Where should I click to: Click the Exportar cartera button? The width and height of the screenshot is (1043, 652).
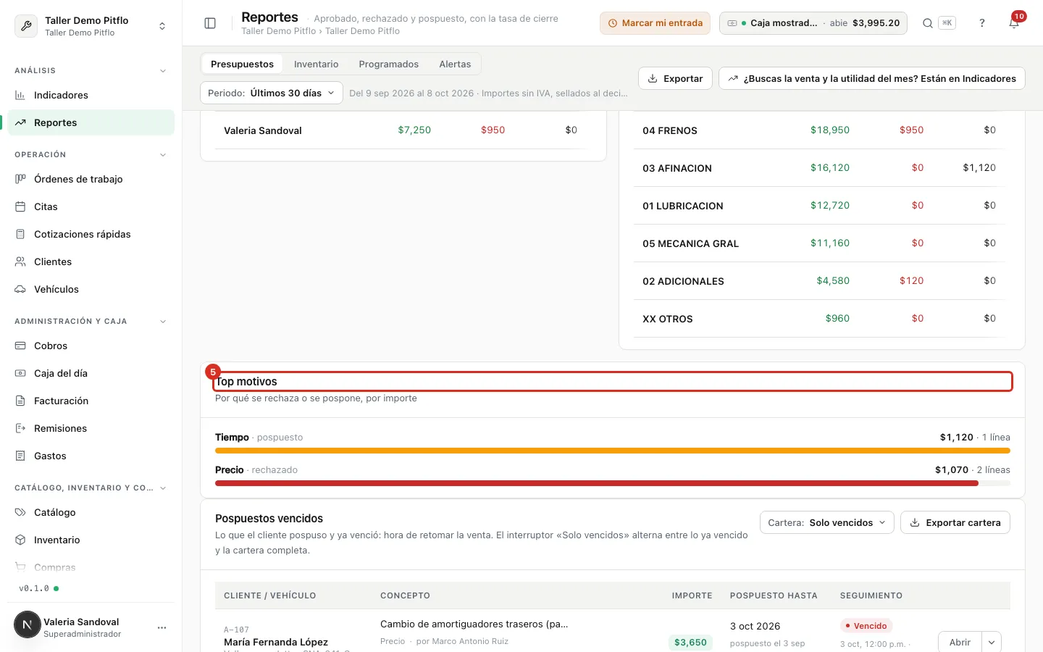[x=955, y=522]
